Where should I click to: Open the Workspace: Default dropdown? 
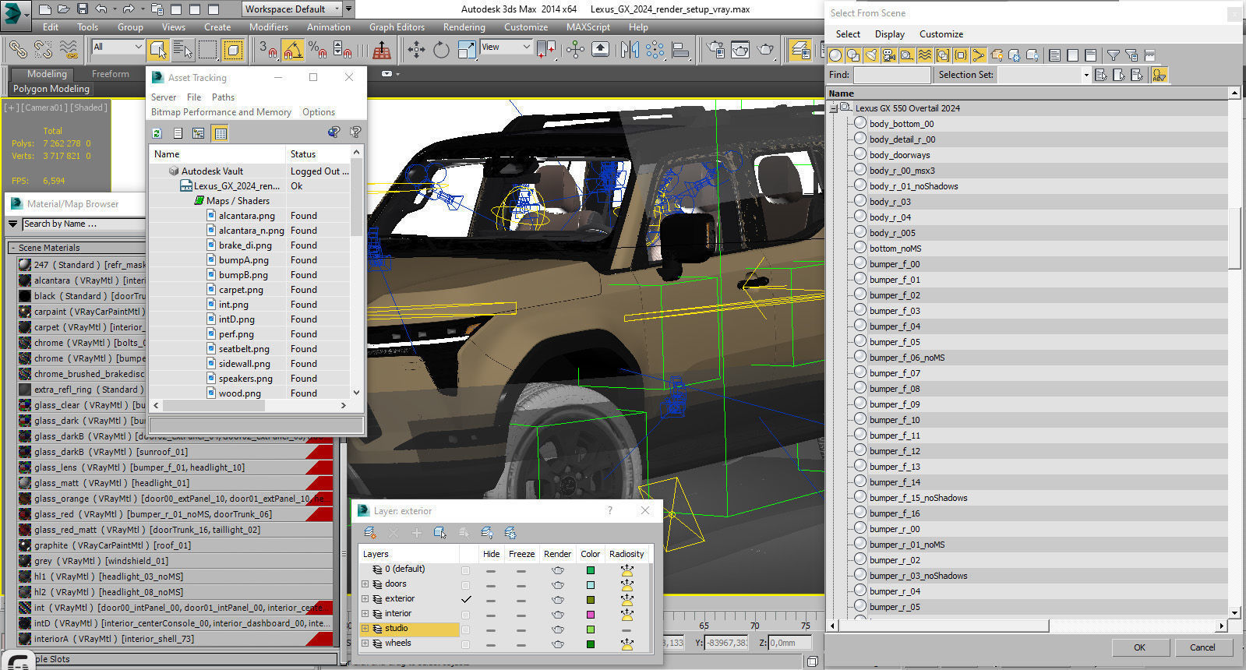coord(291,9)
